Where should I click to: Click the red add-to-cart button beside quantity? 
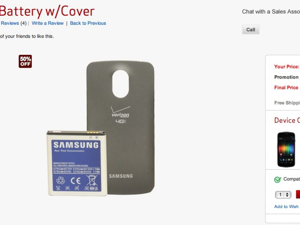pos(298,194)
